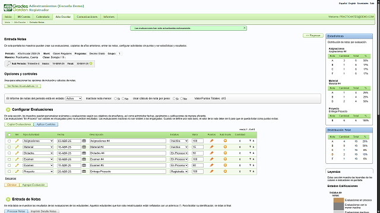This screenshot has width=380, height=213.
Task: Click Puntos orange pen for Entrega Proyecto
Action: click(x=211, y=172)
